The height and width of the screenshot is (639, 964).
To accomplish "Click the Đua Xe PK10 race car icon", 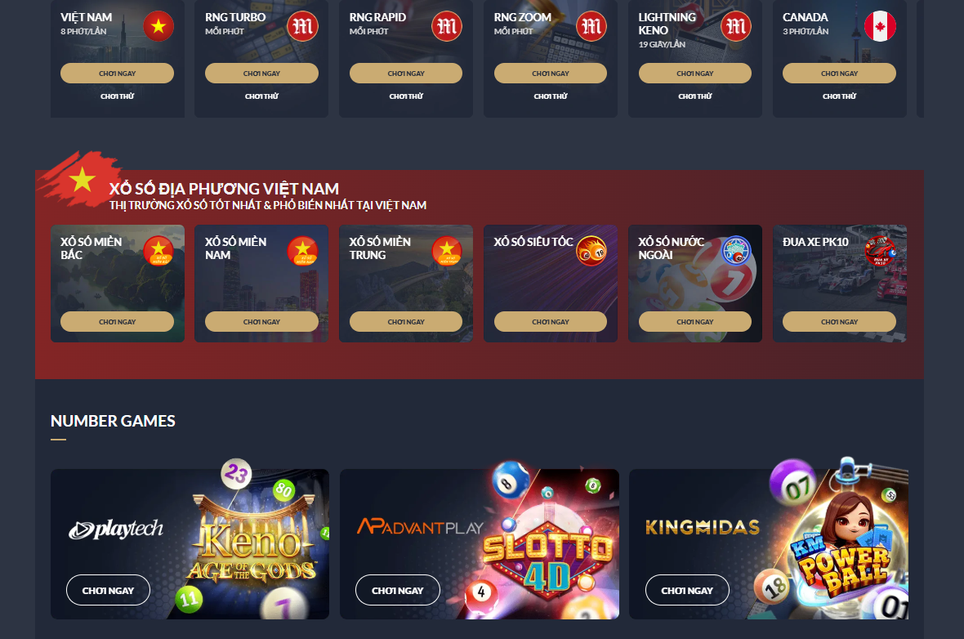I will [881, 251].
